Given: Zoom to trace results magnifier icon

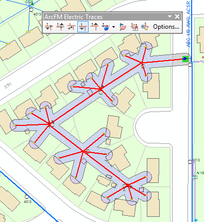Looking at the screenshot, I should (145, 27).
